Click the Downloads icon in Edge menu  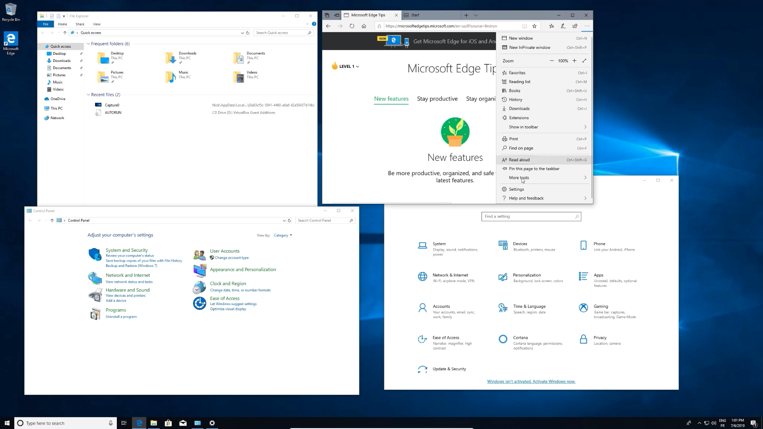tap(504, 108)
